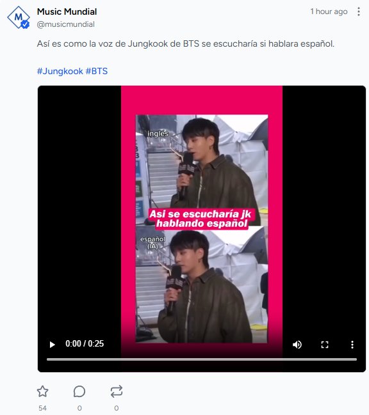
Task: Open Music Mundial profile avatar
Action: pos(19,18)
